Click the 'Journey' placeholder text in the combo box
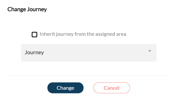This screenshot has height=98, width=178. coord(34,52)
